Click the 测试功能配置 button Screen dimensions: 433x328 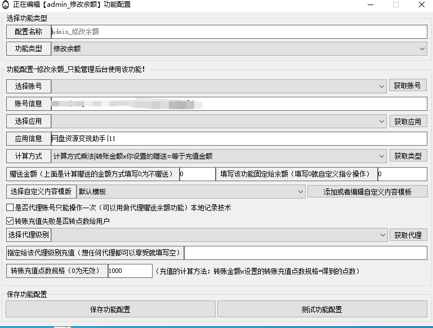322,309
